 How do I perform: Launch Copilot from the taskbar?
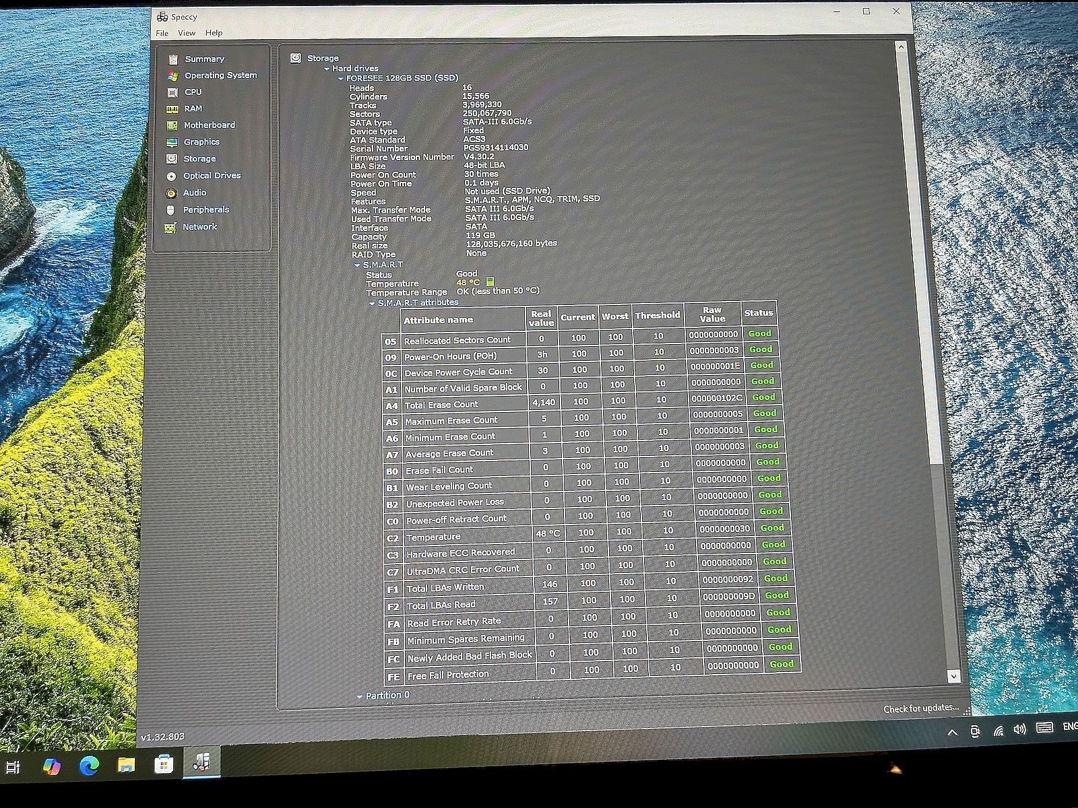(x=51, y=766)
